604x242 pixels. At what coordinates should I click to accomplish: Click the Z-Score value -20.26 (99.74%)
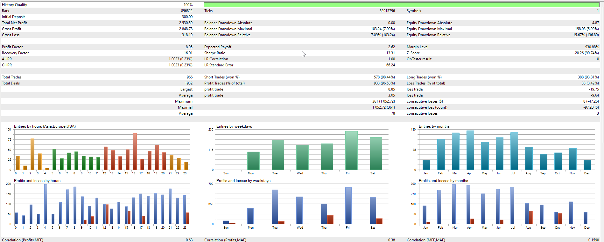click(x=586, y=53)
